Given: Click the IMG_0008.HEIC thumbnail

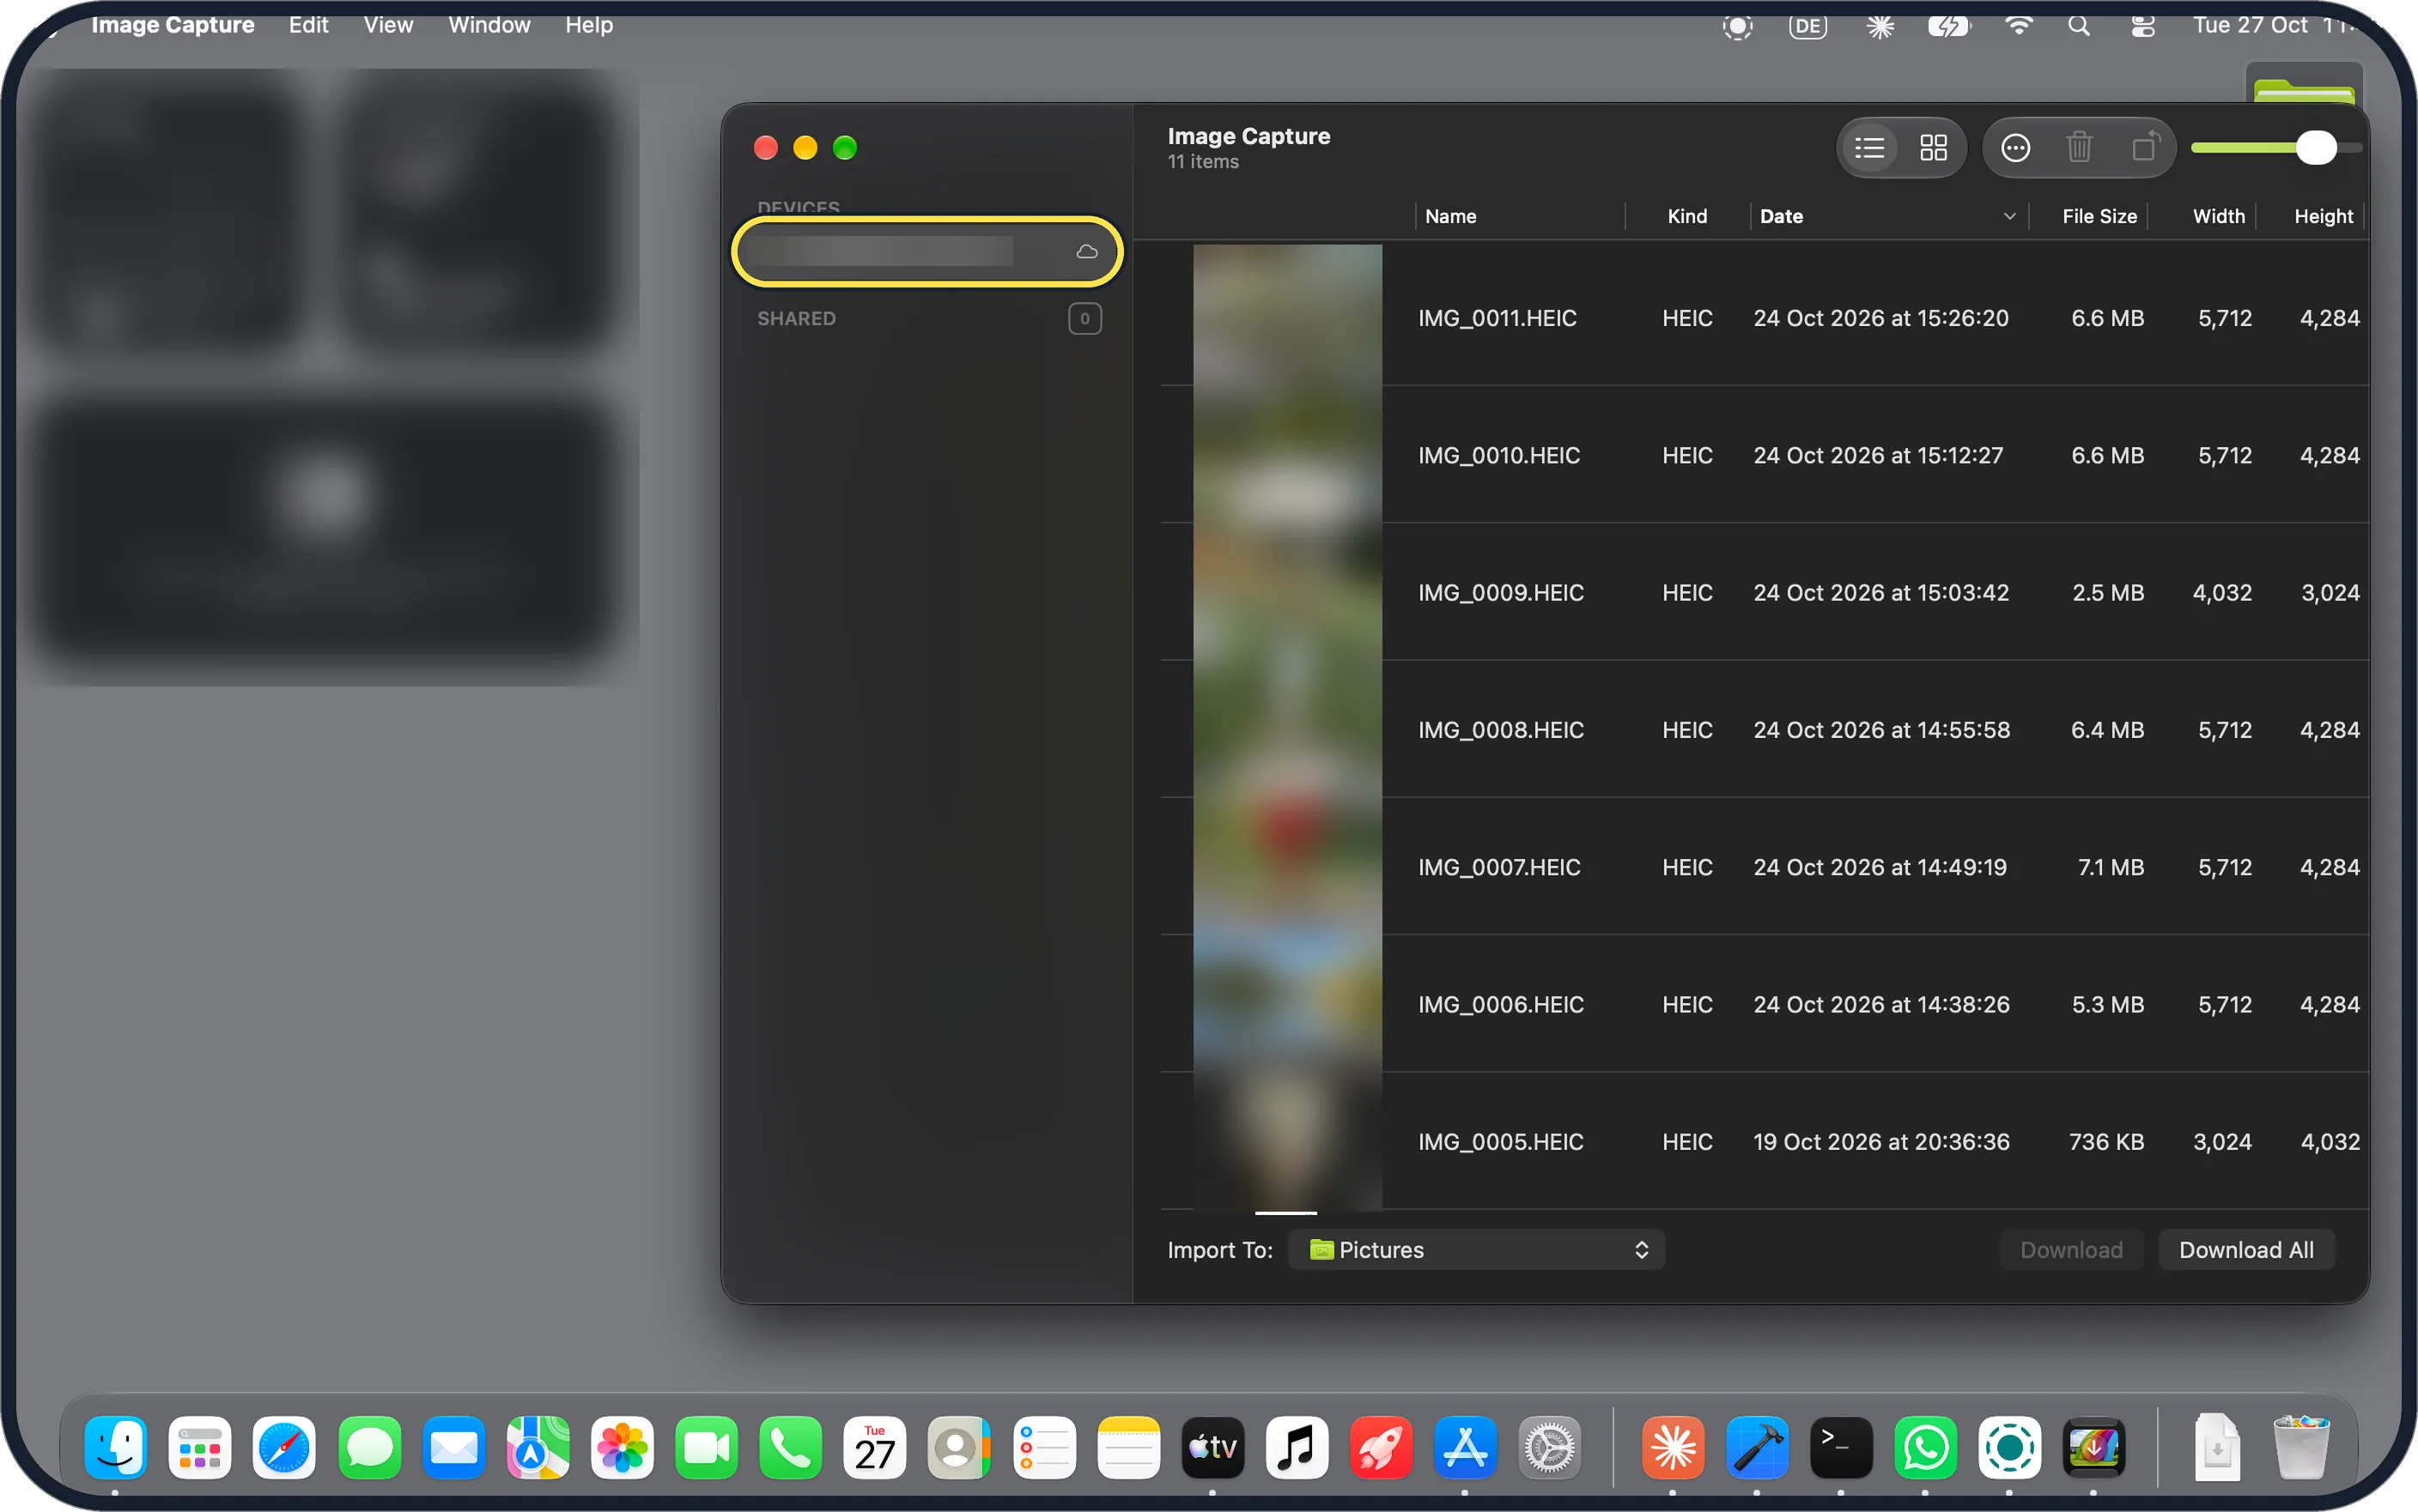Looking at the screenshot, I should click(x=1286, y=730).
